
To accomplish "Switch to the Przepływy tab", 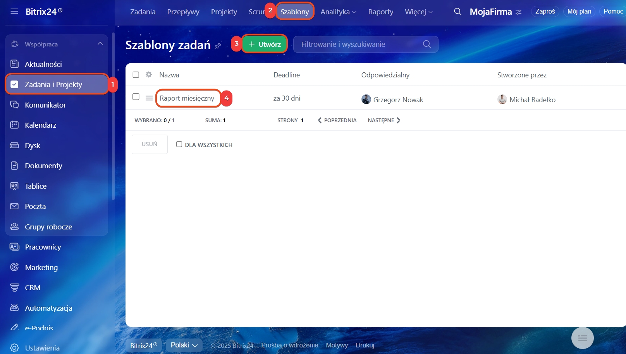I will tap(183, 12).
